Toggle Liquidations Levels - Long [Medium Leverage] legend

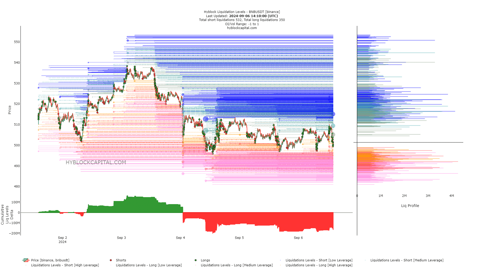coord(233,265)
